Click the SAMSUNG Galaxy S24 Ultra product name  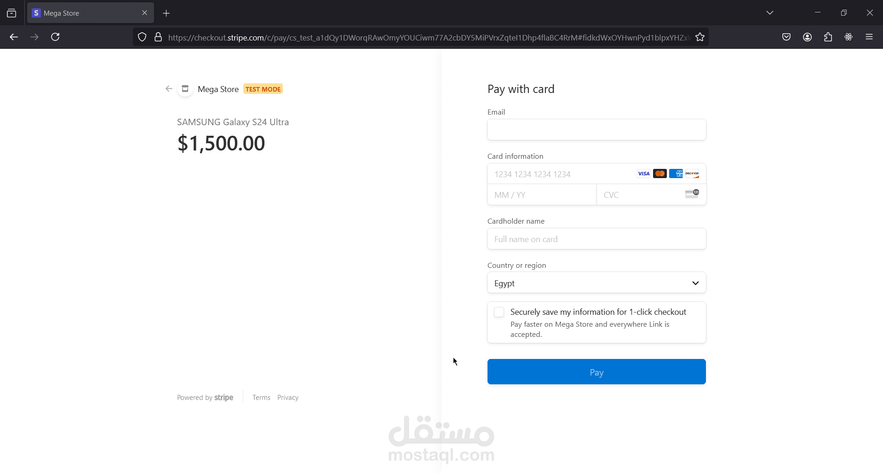[x=233, y=122]
